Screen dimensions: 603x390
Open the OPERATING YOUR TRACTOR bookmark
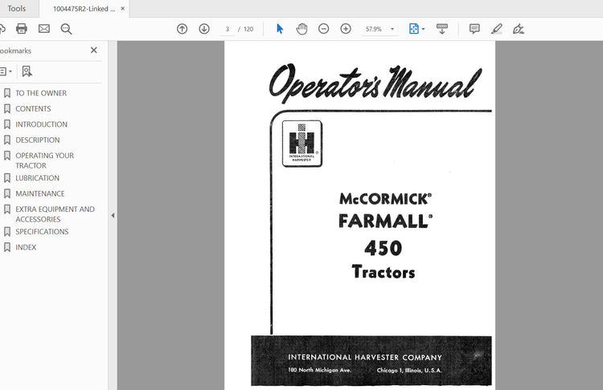44,160
